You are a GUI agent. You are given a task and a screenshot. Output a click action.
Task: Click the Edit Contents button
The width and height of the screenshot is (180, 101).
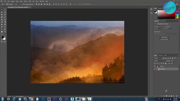click(x=164, y=37)
